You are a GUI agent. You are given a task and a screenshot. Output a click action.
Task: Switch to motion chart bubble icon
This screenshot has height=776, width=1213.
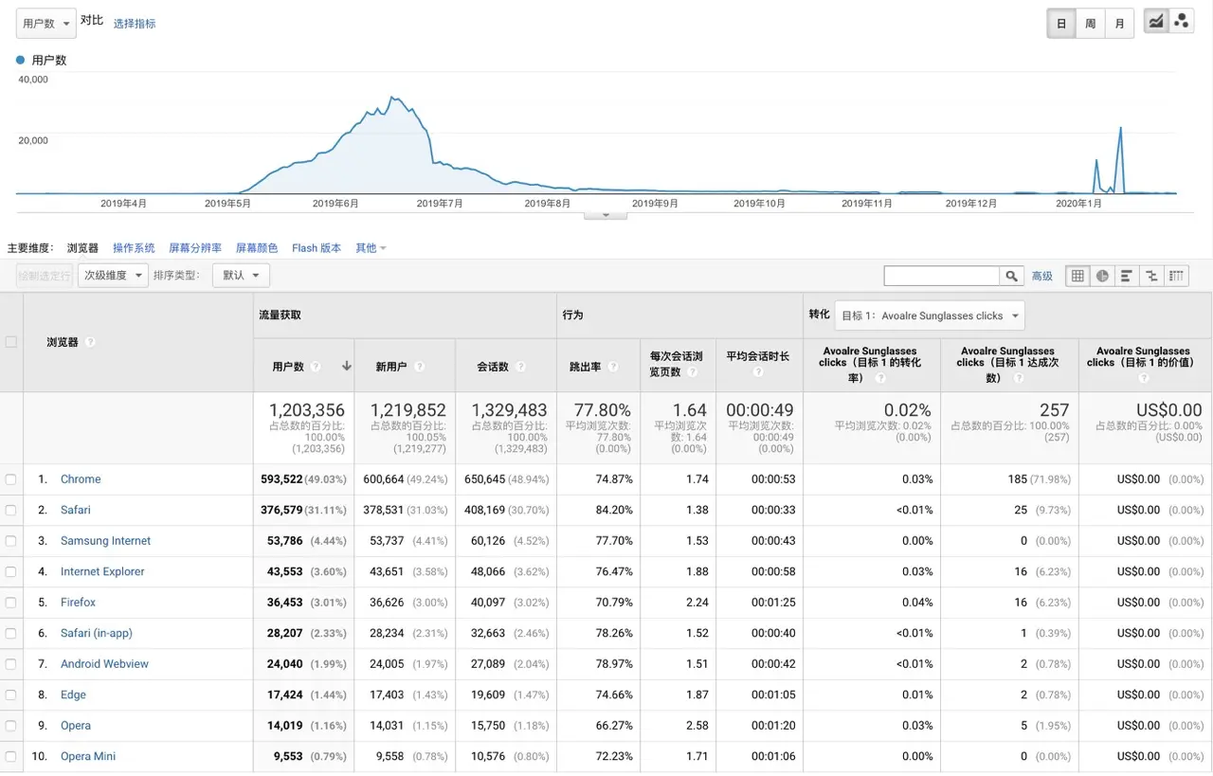coord(1181,22)
